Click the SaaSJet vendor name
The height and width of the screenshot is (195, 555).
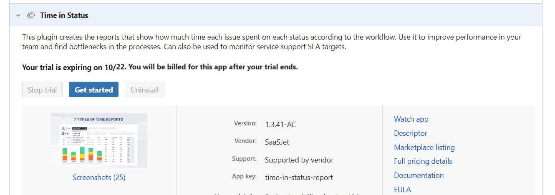click(x=277, y=142)
